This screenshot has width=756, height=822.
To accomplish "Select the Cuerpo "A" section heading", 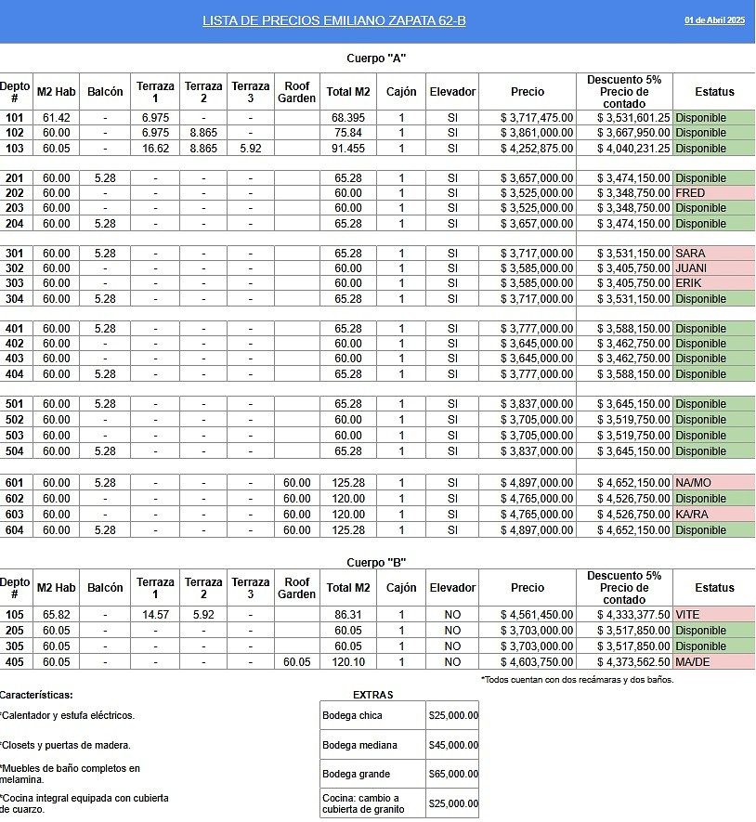I will 375,59.
